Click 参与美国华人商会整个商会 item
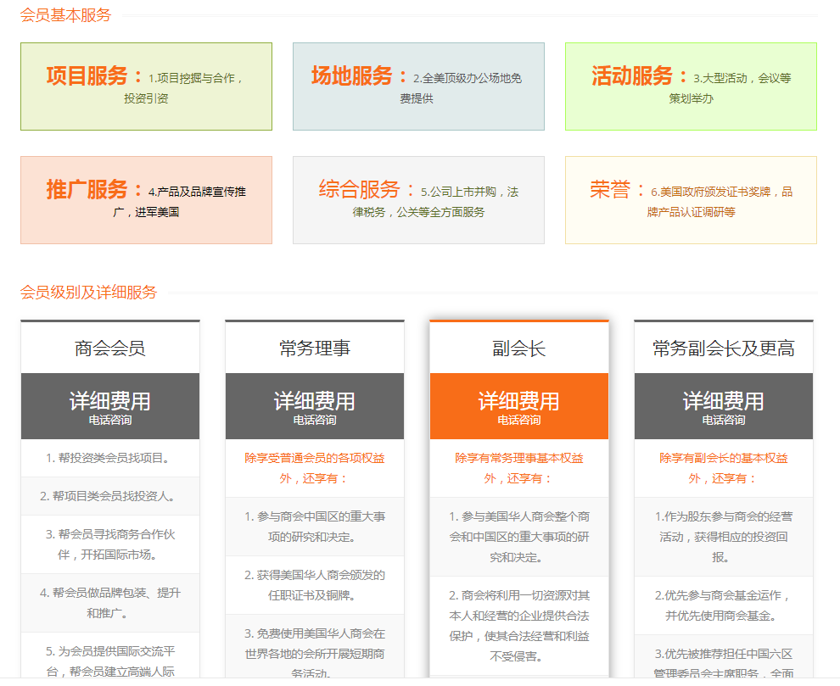840x686 pixels. 519,537
